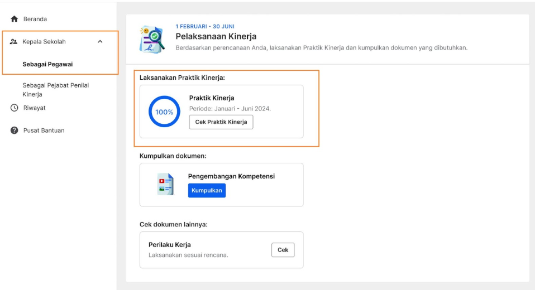Click the Perilaku Kerja card title

(x=170, y=245)
